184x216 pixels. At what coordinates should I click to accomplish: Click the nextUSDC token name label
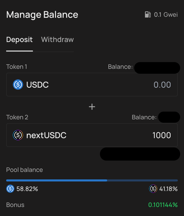click(46, 135)
